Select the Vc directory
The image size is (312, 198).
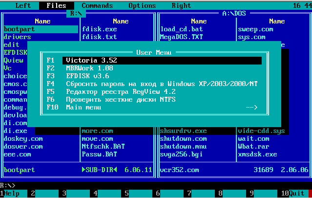point(7,68)
